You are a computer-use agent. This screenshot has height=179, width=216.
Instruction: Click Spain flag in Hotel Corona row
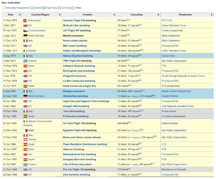point(25,86)
